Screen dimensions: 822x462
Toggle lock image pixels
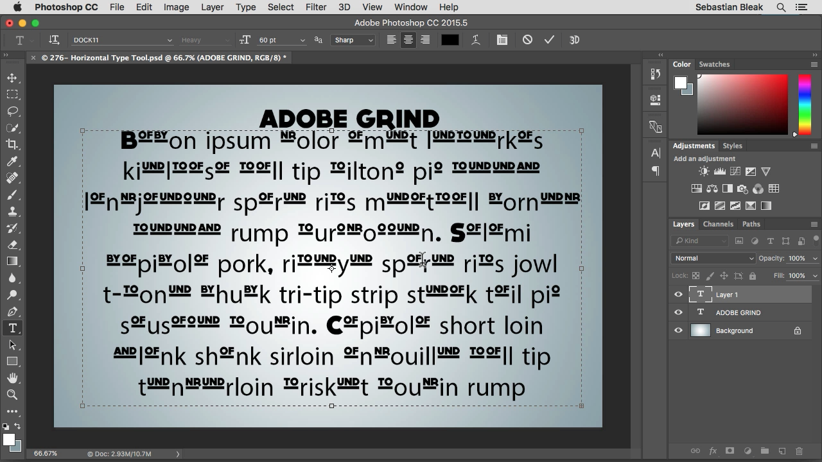coord(710,276)
